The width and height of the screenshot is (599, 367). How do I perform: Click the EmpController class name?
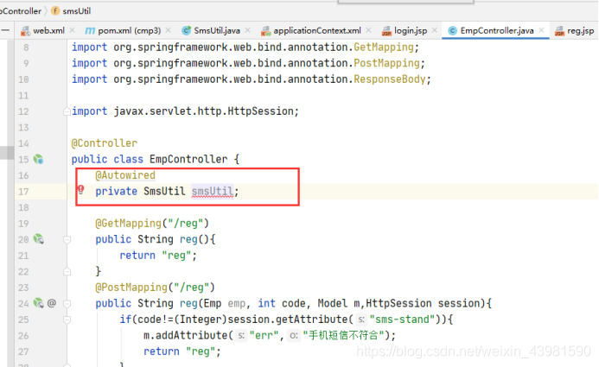coord(188,159)
